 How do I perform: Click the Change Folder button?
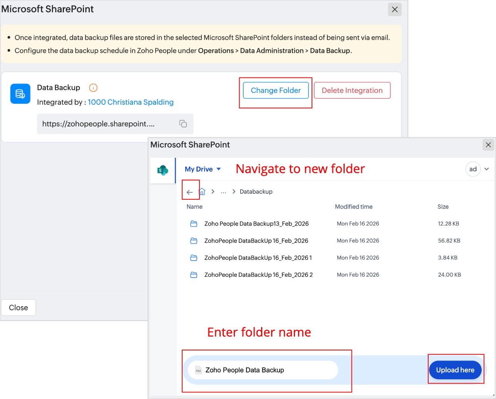(276, 91)
